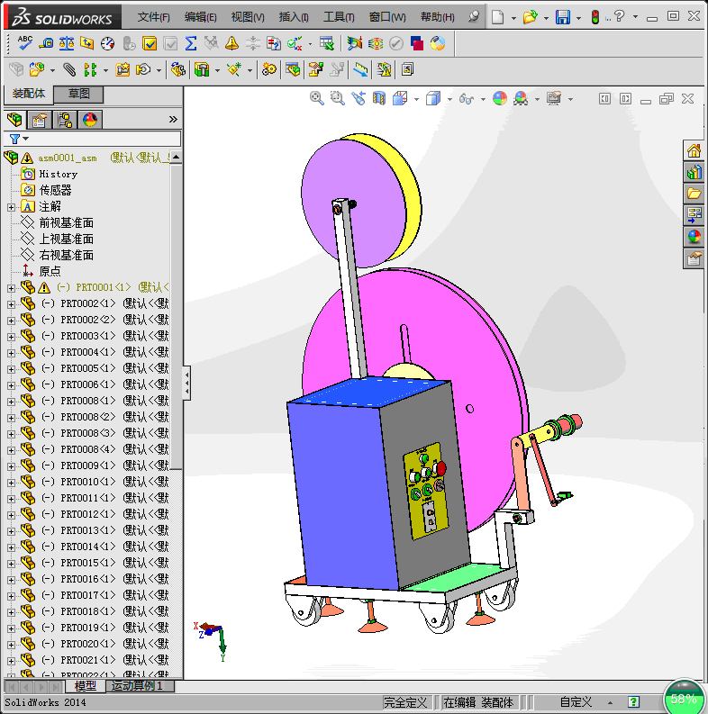
Task: Click Zoom to Fit magnifier icon
Action: 317,98
